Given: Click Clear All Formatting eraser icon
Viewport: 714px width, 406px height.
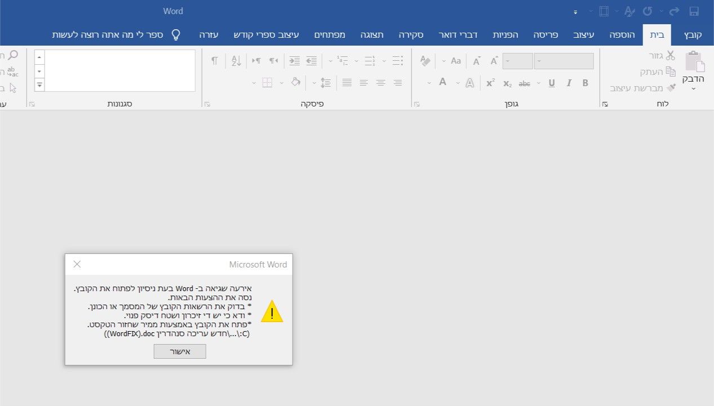Looking at the screenshot, I should click(425, 61).
